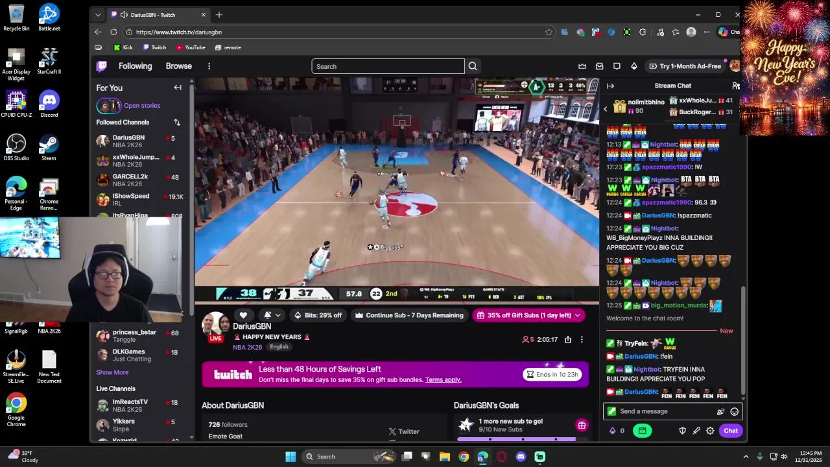Click the Twitch search magnifier button
This screenshot has width=830, height=467.
pos(473,66)
